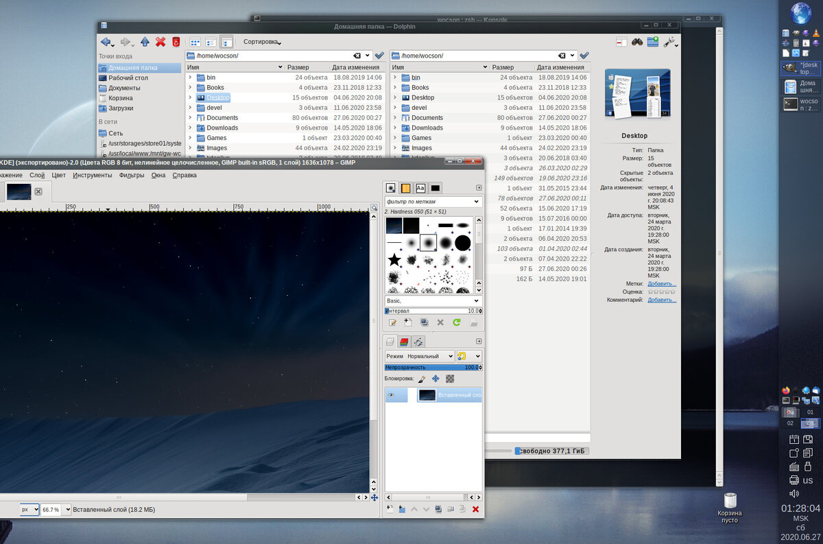The height and width of the screenshot is (544, 823).
Task: Click the refresh brushes icon in GIMP
Action: pos(456,322)
